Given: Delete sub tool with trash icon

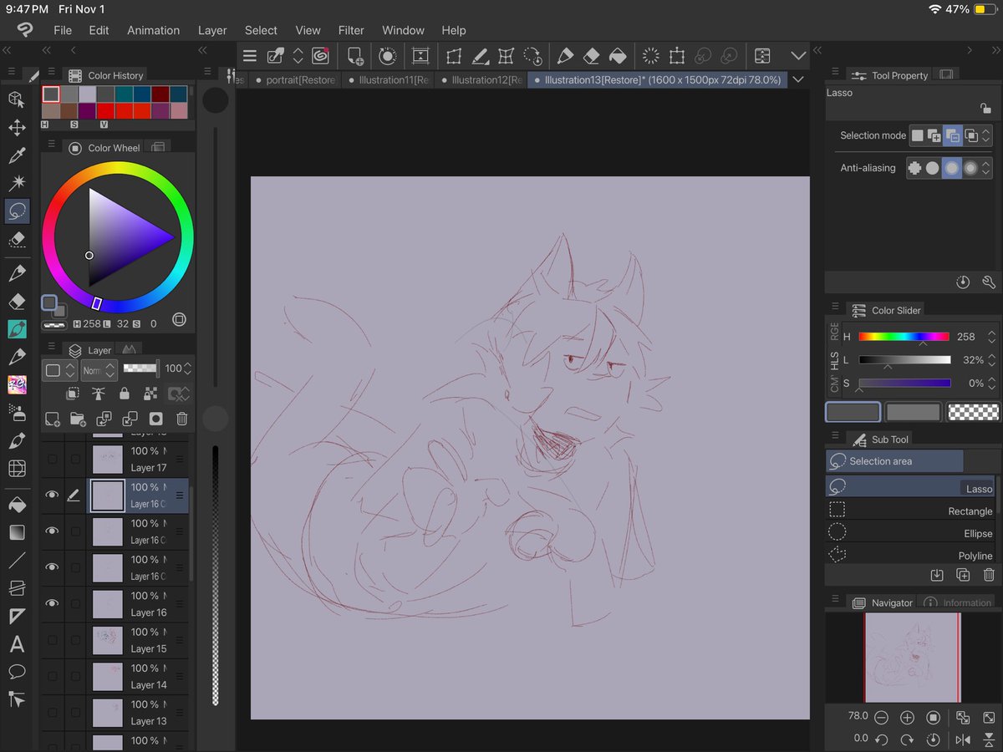Looking at the screenshot, I should coord(989,575).
